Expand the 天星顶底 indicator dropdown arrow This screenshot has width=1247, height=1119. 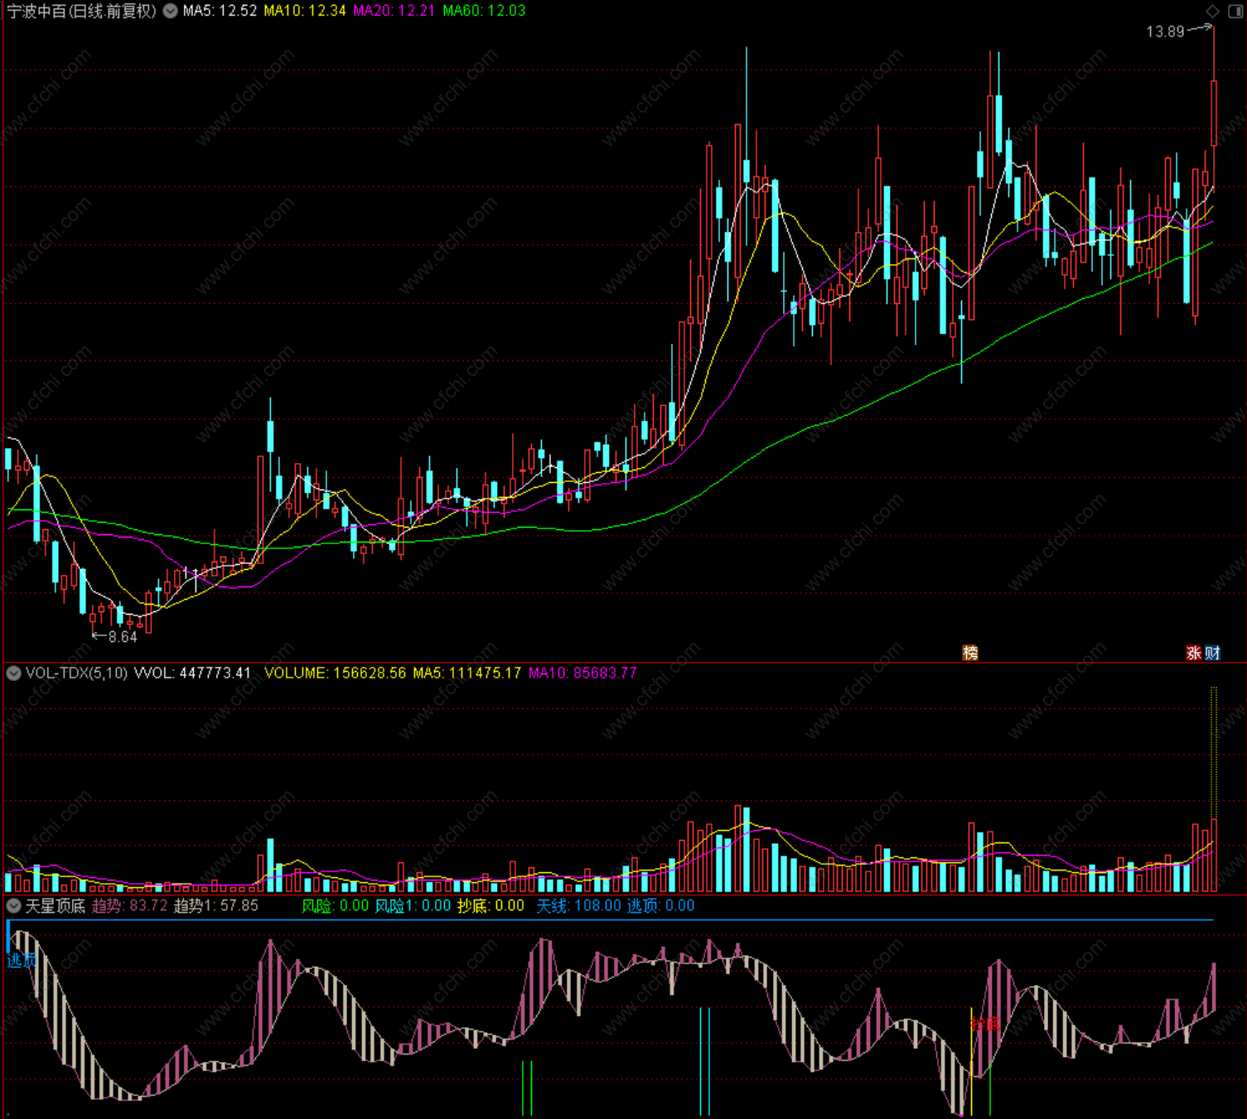pos(13,905)
